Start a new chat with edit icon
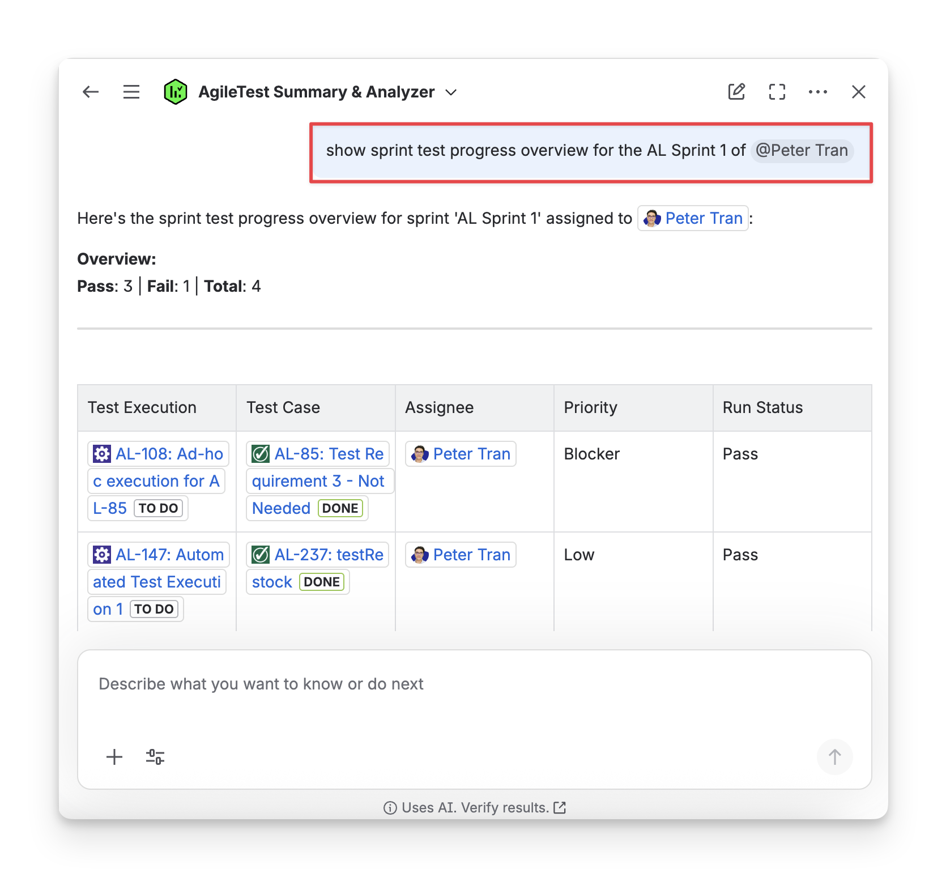 pos(736,92)
